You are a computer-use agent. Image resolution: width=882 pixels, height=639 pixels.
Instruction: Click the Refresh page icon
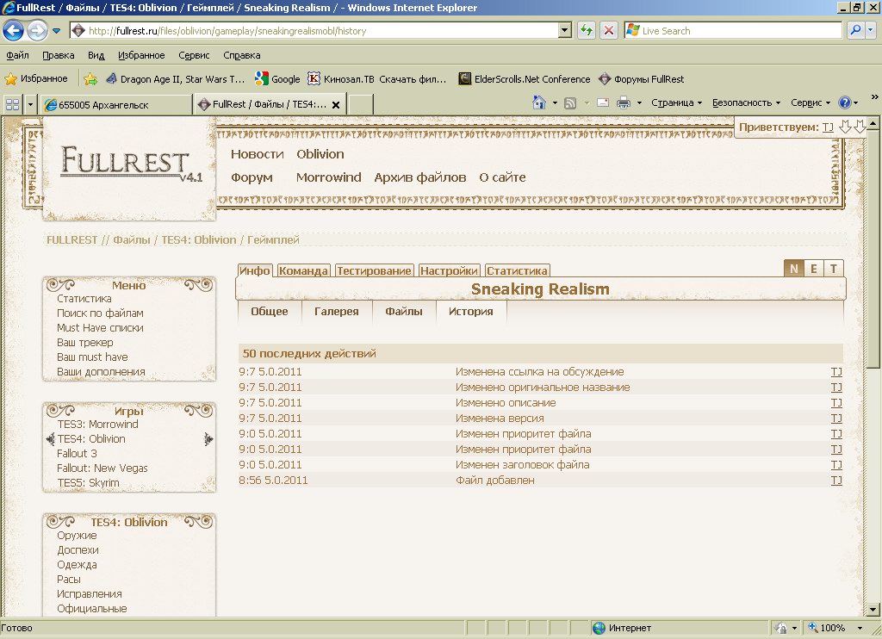[x=586, y=31]
